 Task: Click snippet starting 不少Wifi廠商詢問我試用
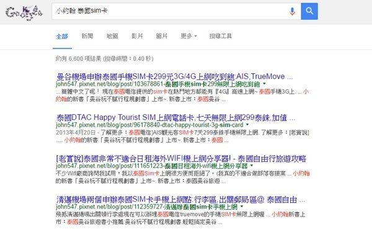183,177
